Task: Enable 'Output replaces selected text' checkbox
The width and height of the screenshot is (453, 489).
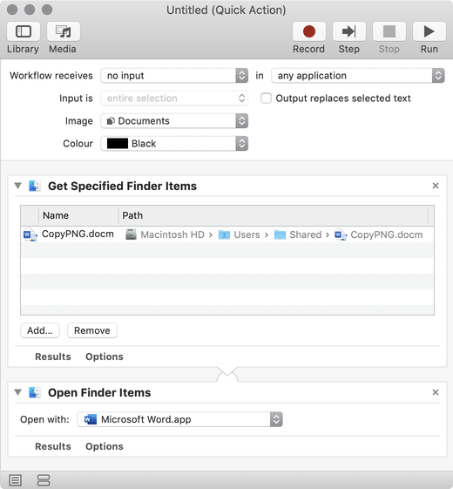Action: click(x=266, y=98)
